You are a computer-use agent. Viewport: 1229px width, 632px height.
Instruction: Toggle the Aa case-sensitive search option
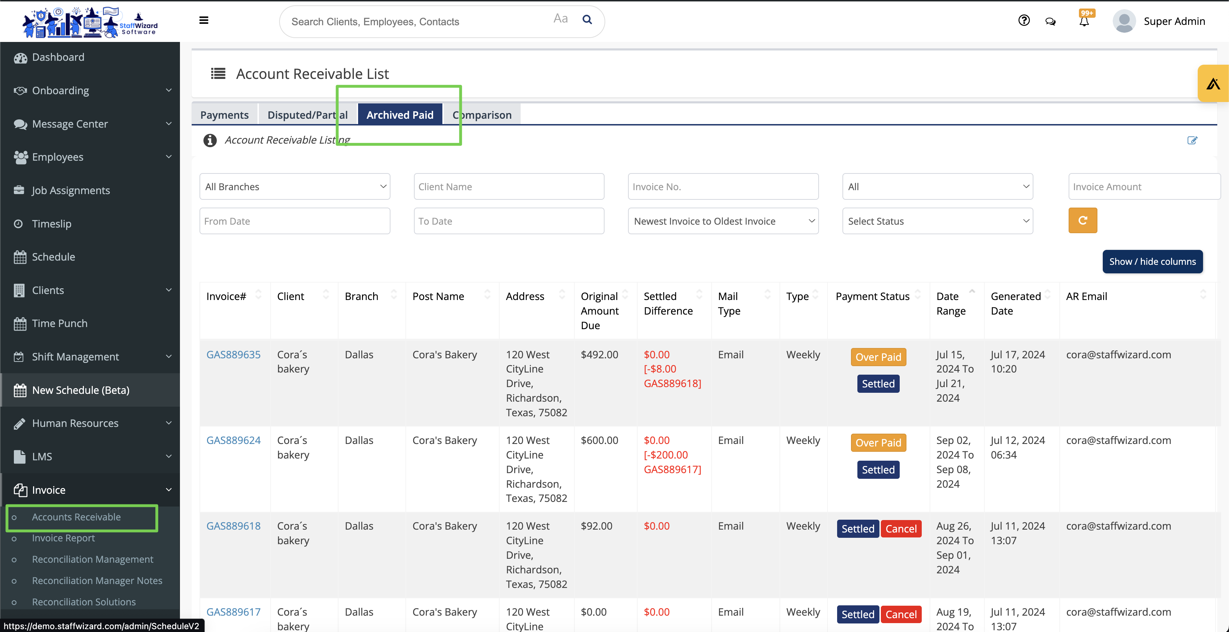[560, 19]
